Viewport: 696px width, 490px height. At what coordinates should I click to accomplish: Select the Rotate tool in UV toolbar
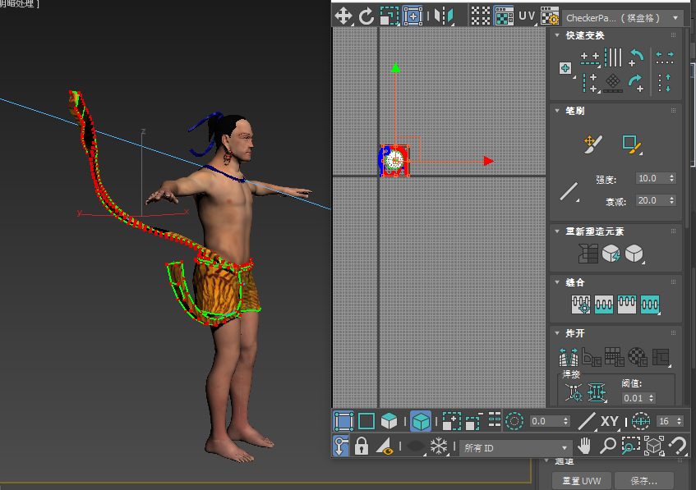click(366, 15)
